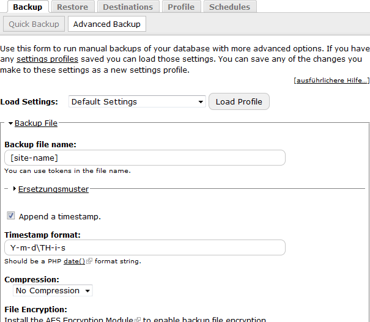Open the PHP date() link
This screenshot has width=370, height=322.
[x=74, y=261]
